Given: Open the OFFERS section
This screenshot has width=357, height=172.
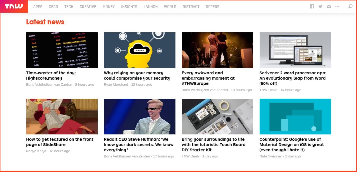Looking at the screenshot, I should tap(213, 7).
